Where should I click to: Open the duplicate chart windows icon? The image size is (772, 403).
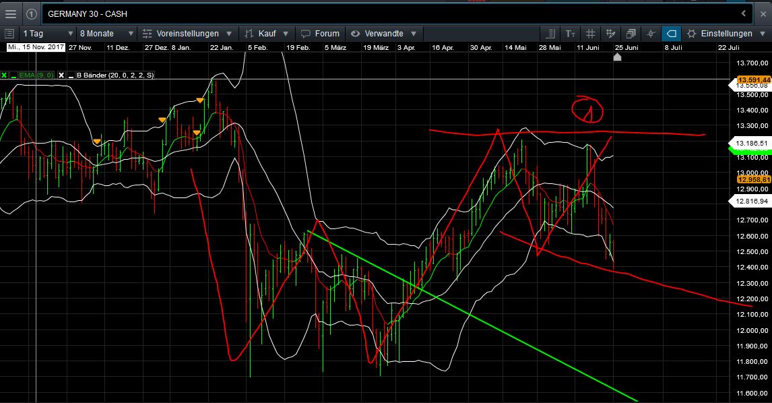630,33
